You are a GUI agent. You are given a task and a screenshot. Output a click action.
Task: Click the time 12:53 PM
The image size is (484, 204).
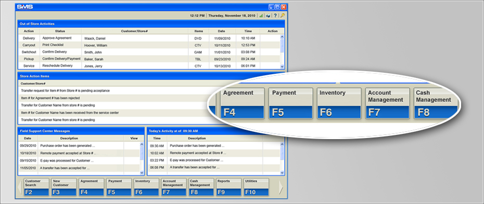(x=248, y=45)
